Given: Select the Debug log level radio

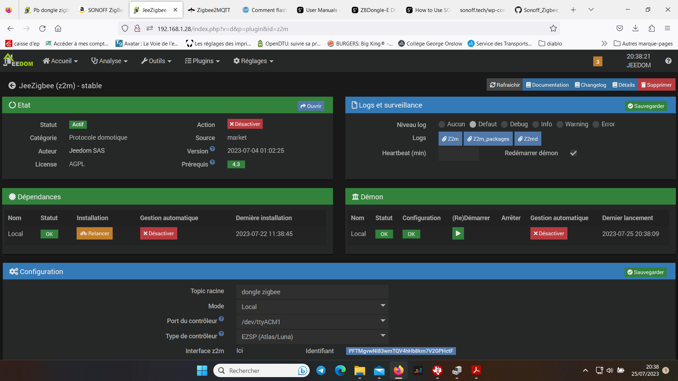Looking at the screenshot, I should click(505, 124).
